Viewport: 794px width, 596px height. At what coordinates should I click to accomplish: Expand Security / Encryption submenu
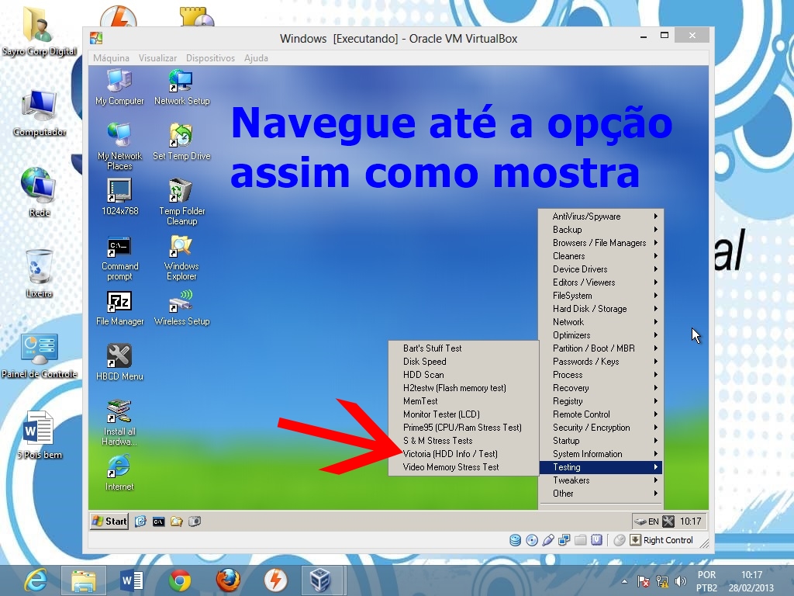[601, 428]
